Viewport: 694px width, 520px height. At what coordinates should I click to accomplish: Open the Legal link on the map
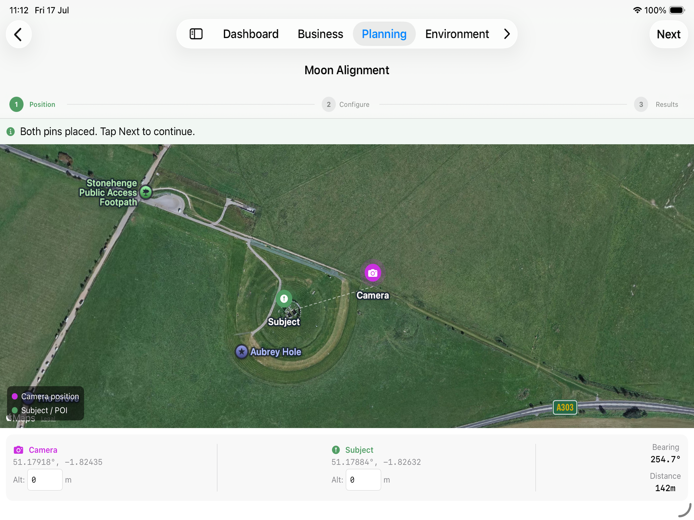[48, 419]
